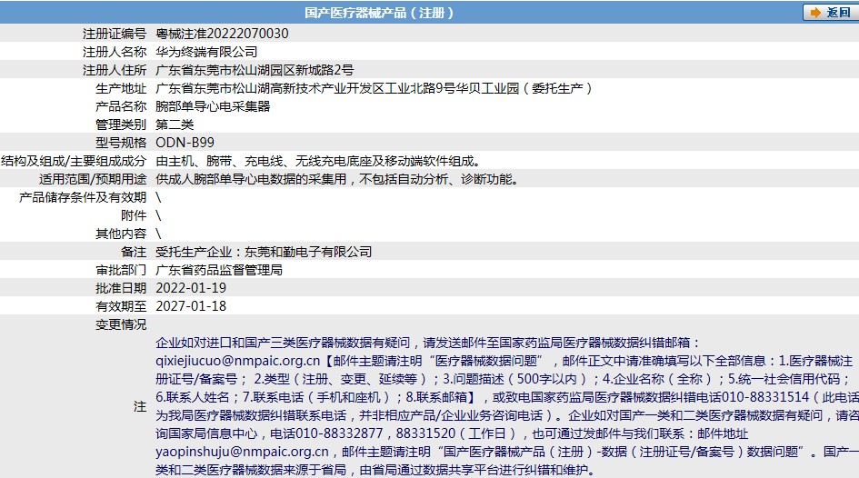The image size is (859, 478).
Task: Click the 适用范围/预期用途 label
Action: (x=93, y=179)
